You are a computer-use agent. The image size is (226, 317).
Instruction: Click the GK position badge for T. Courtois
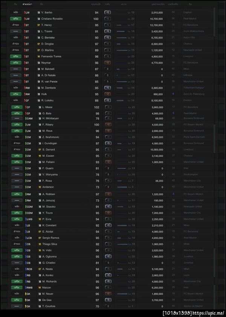pos(27,306)
